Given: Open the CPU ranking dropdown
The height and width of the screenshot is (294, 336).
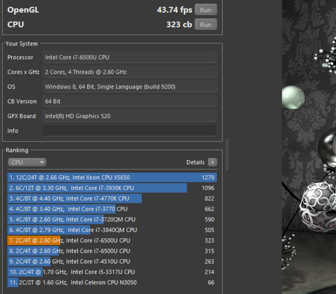Looking at the screenshot, I should (x=27, y=162).
